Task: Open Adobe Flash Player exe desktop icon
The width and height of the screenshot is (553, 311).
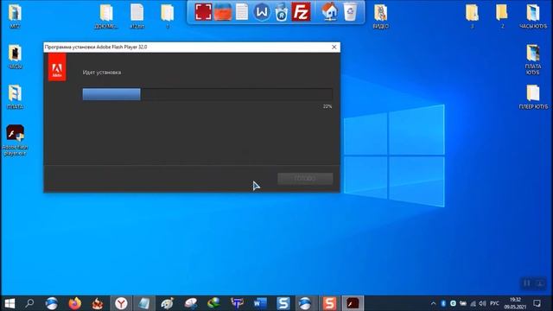Action: tap(15, 140)
